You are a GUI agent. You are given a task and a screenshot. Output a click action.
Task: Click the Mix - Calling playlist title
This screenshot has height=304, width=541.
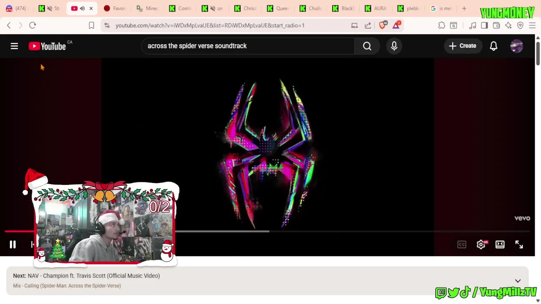(67, 286)
